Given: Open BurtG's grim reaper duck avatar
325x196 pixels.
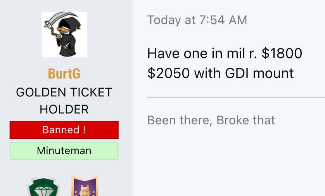Looking at the screenshot, I should pyautogui.click(x=64, y=34).
